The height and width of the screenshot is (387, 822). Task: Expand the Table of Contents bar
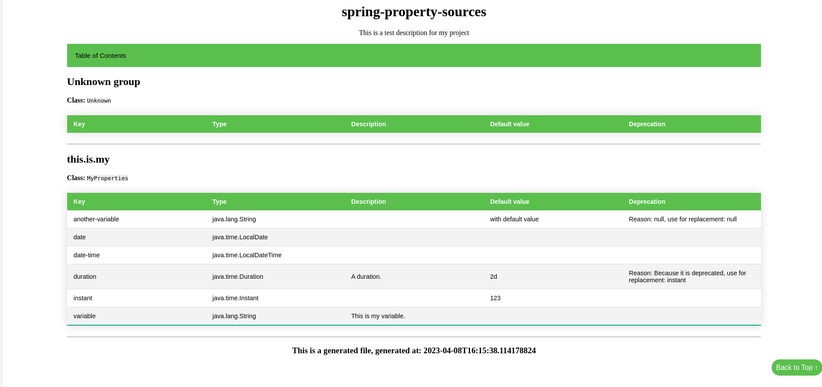tap(414, 56)
